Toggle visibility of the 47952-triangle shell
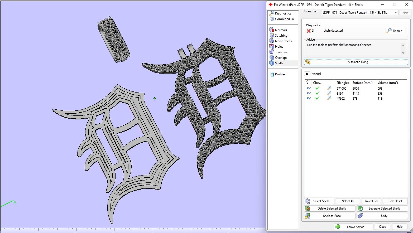The image size is (413, 233). [309, 98]
